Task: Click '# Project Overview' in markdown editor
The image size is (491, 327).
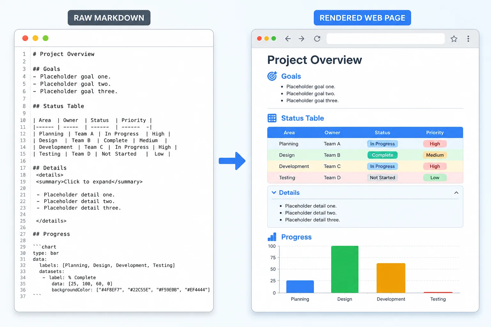Action: pos(64,54)
